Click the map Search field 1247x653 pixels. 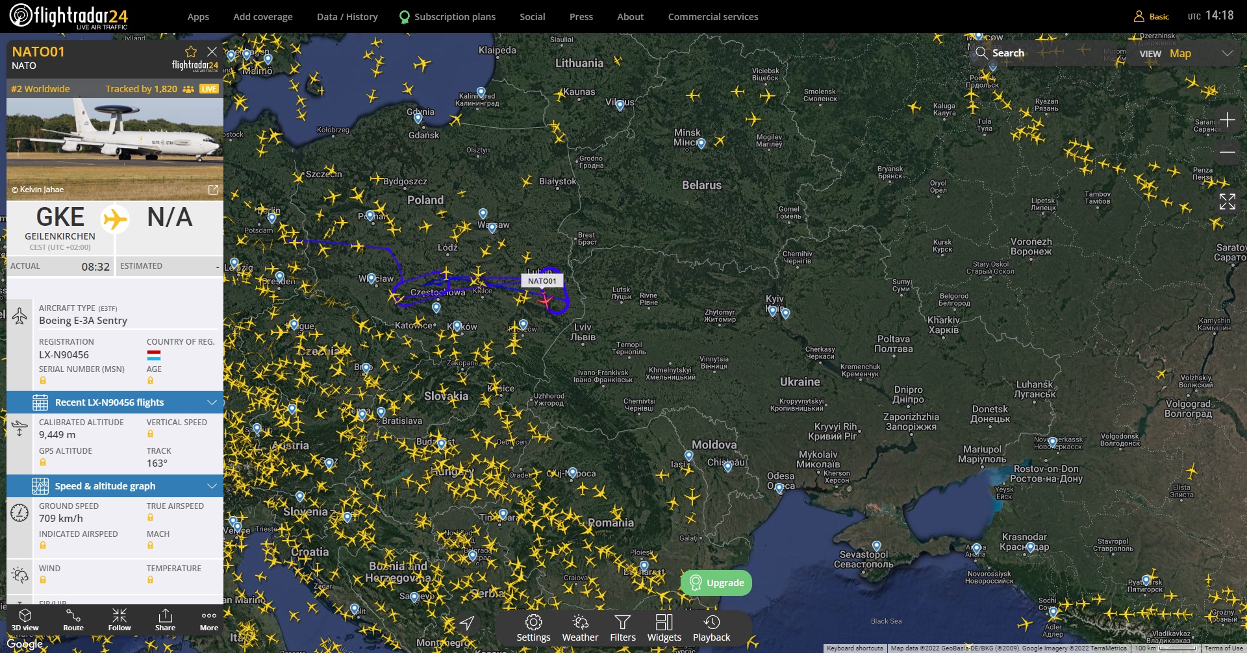point(1008,53)
